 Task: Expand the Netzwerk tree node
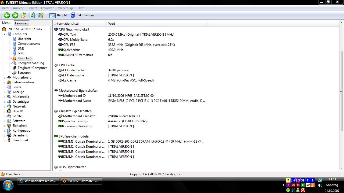4,107
